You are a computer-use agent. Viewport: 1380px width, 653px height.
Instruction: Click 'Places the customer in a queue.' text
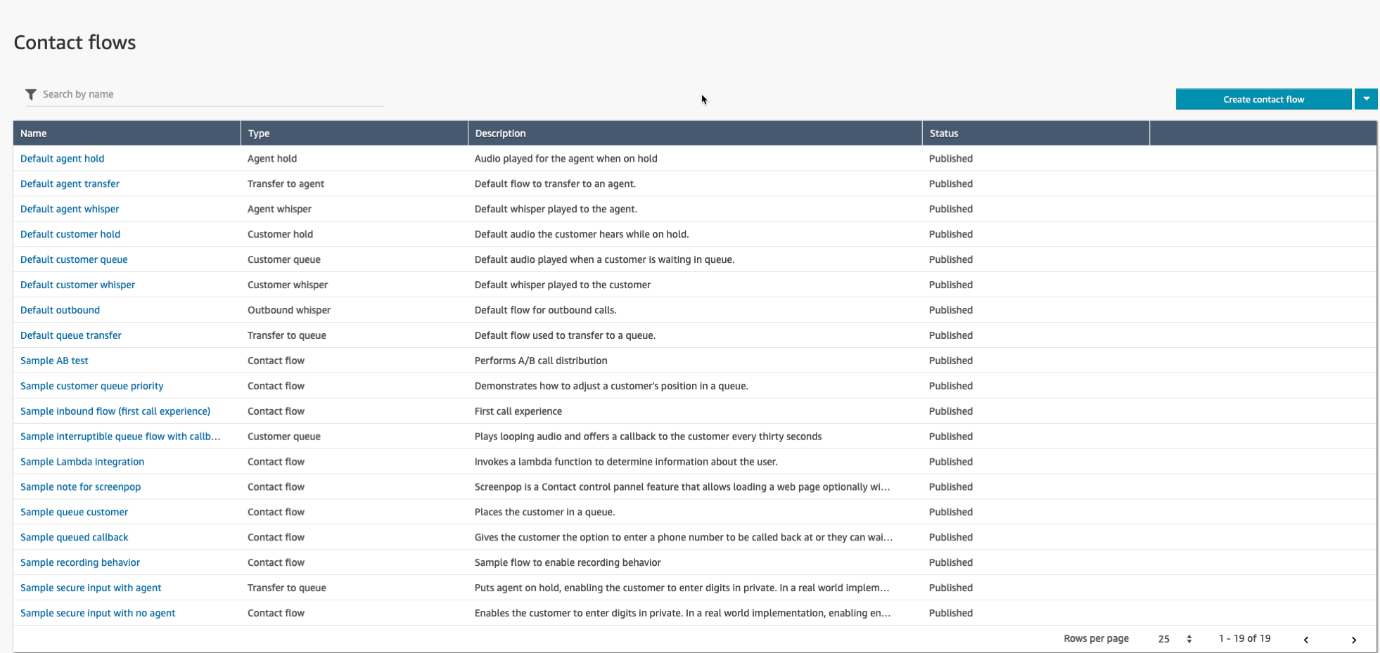tap(544, 512)
